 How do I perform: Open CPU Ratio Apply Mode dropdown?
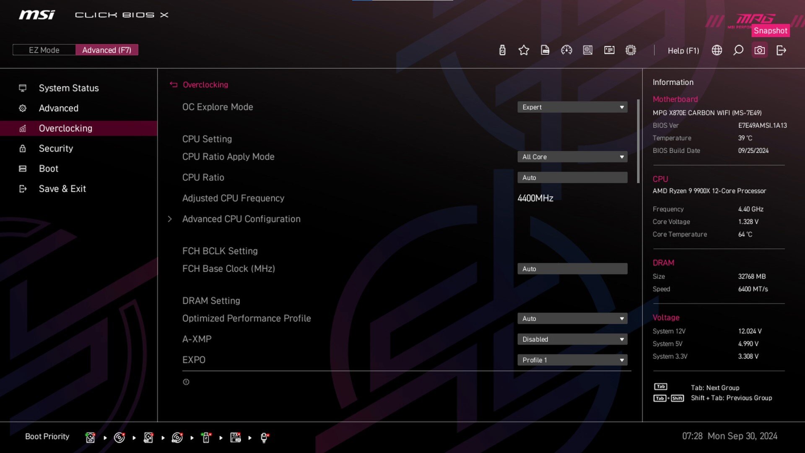point(572,156)
